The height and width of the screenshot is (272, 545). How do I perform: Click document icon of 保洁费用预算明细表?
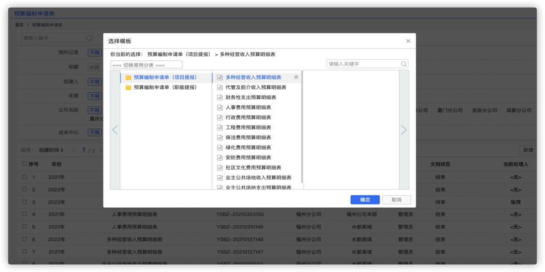[220, 138]
